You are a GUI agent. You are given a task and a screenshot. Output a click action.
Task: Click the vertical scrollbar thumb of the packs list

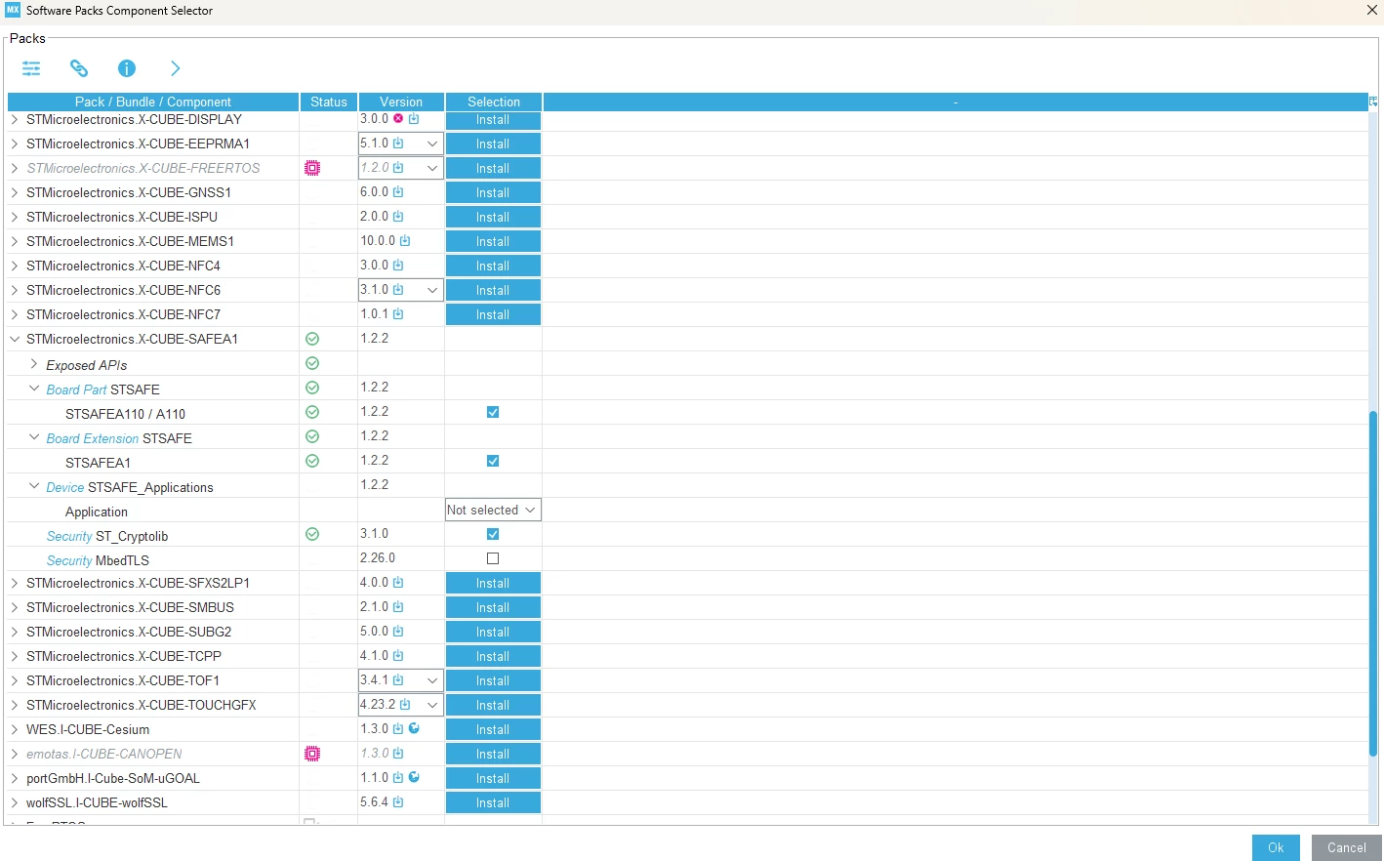[1373, 584]
